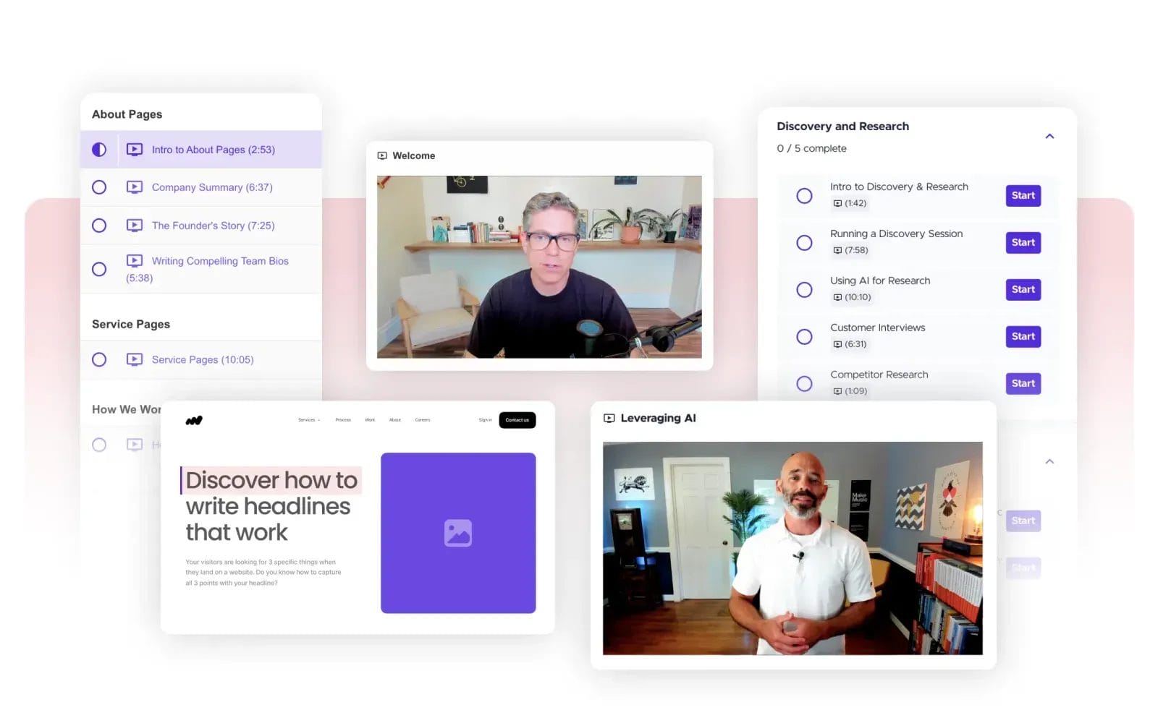Select the Careers nav item
Image resolution: width=1158 pixels, height=723 pixels.
tap(423, 420)
